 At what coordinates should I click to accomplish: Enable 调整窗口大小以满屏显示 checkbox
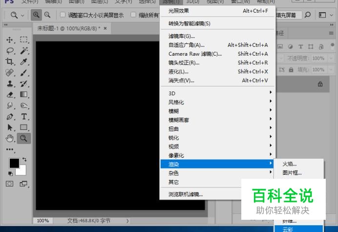point(63,15)
